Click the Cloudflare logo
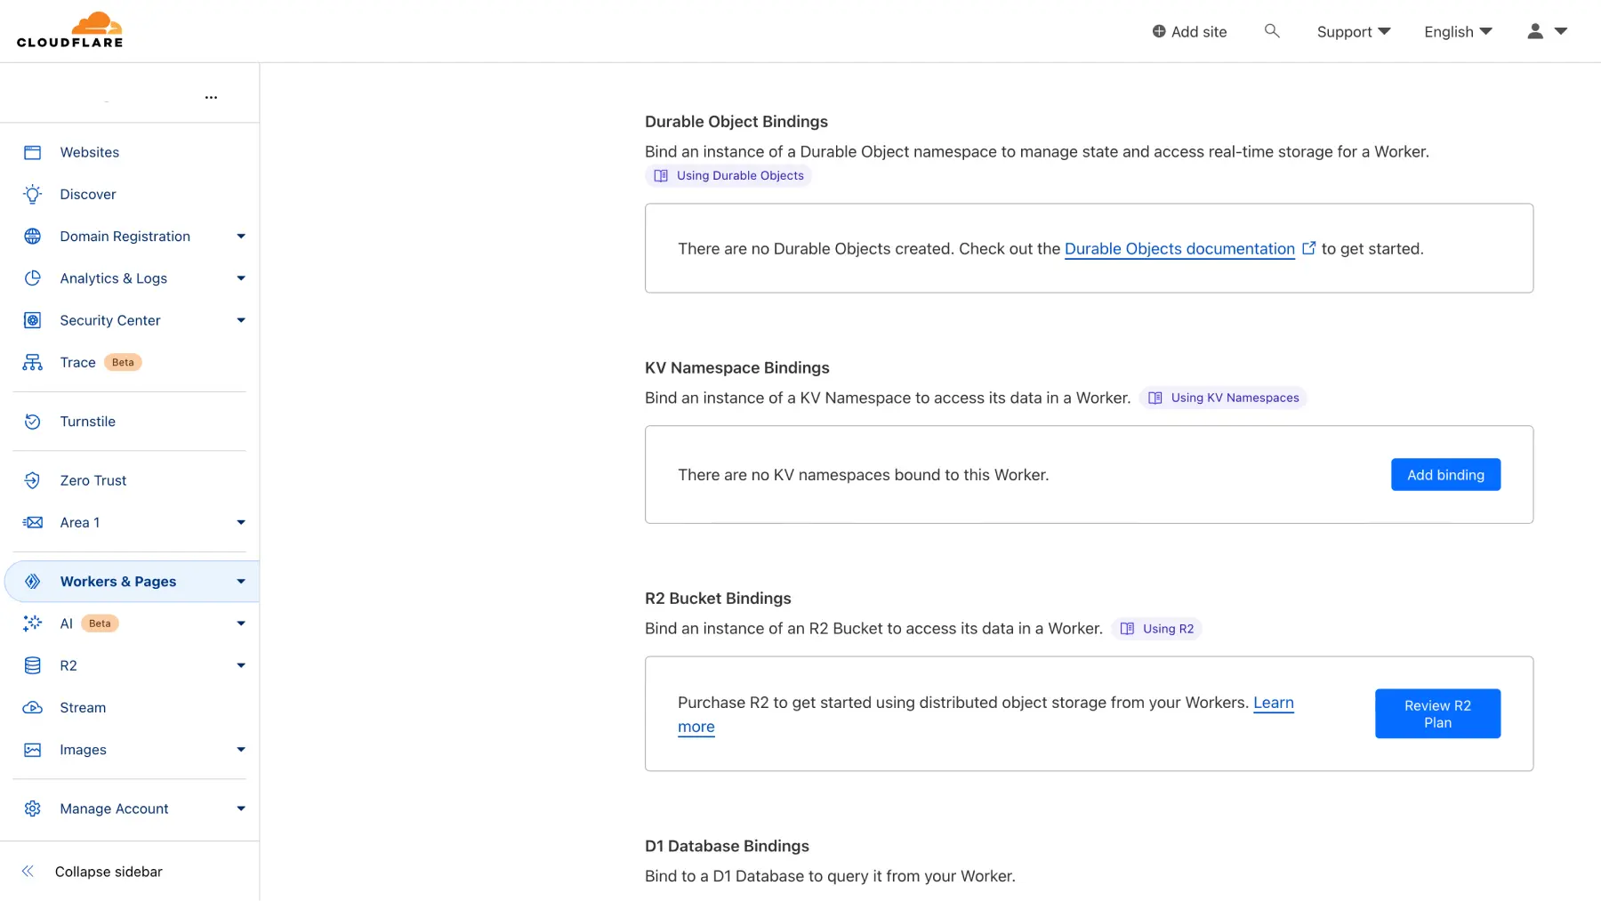Image resolution: width=1601 pixels, height=901 pixels. pyautogui.click(x=70, y=30)
